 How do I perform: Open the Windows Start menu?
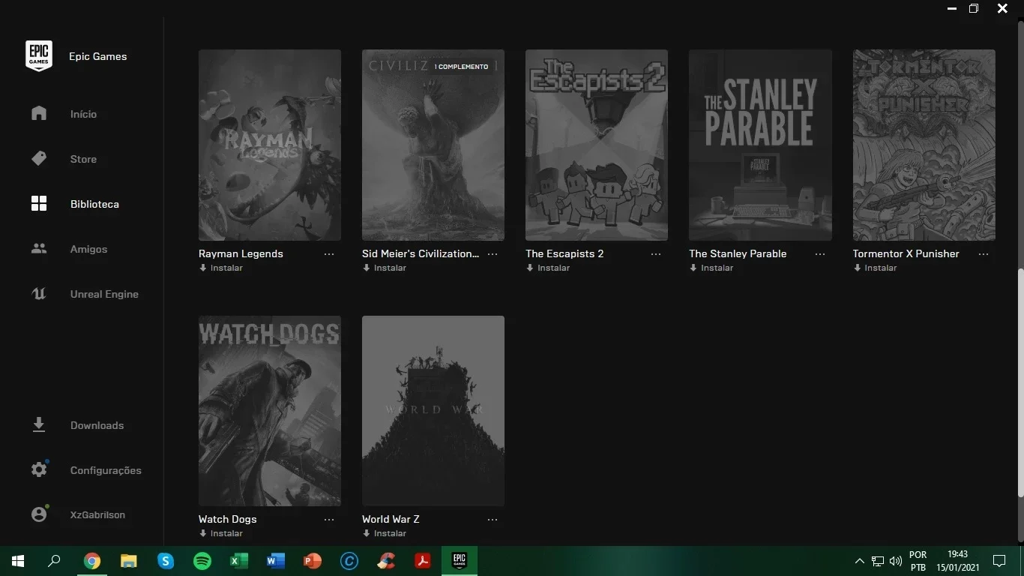pyautogui.click(x=18, y=561)
